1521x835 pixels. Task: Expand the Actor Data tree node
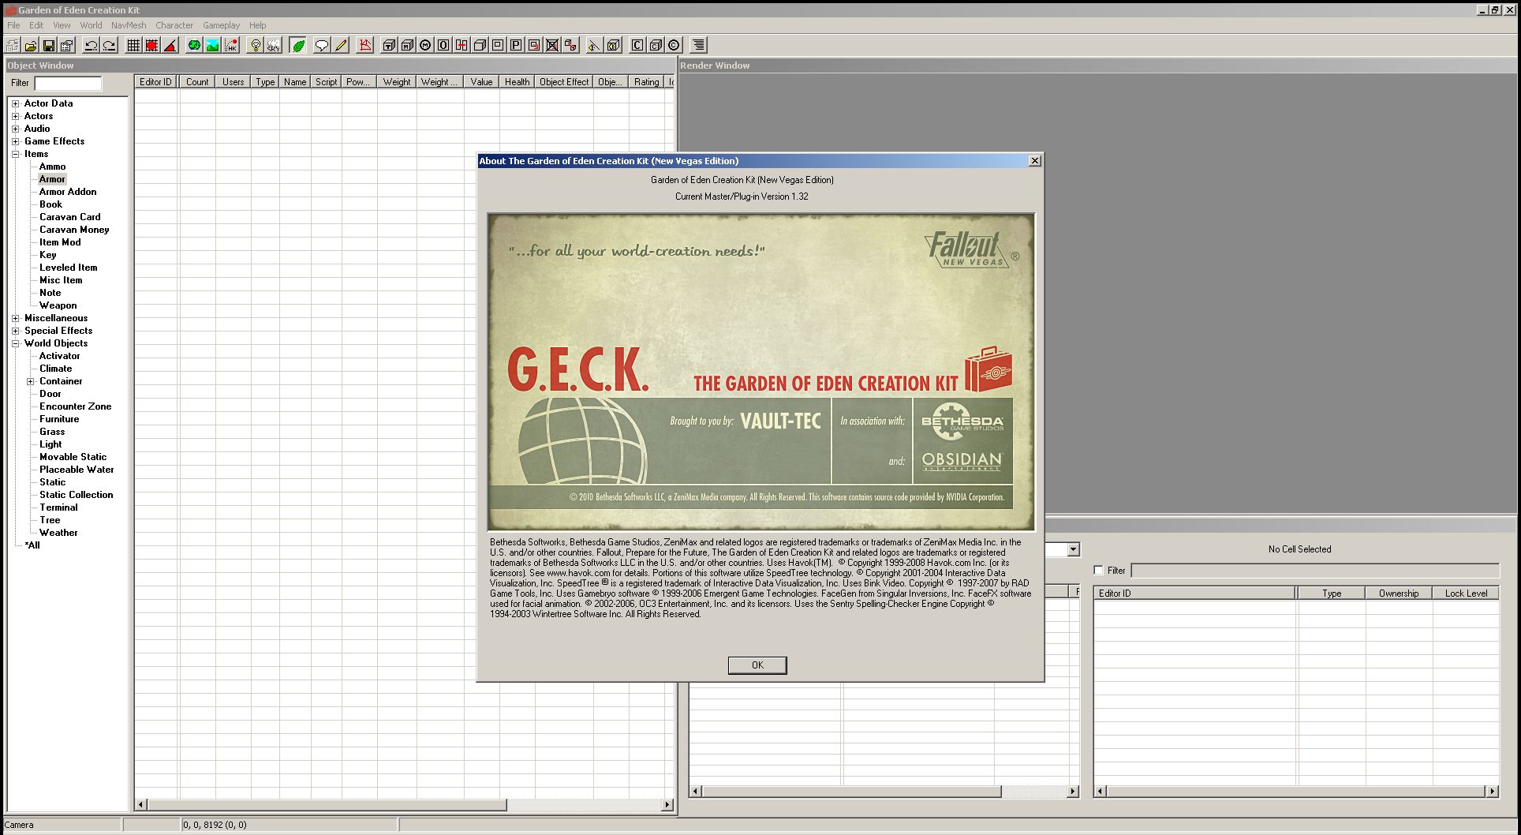click(15, 103)
